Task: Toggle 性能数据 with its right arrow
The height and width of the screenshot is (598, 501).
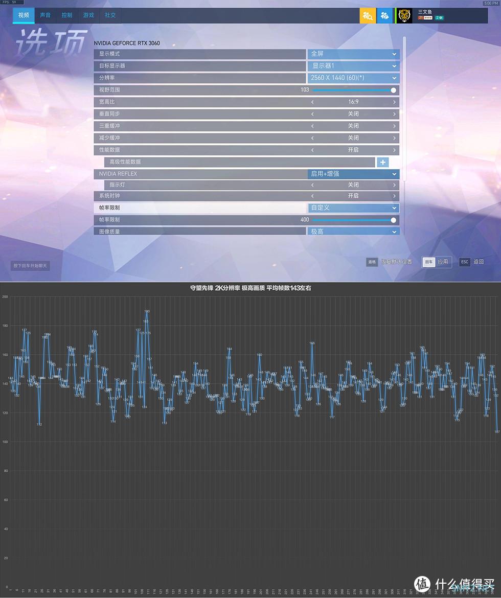Action: [394, 150]
